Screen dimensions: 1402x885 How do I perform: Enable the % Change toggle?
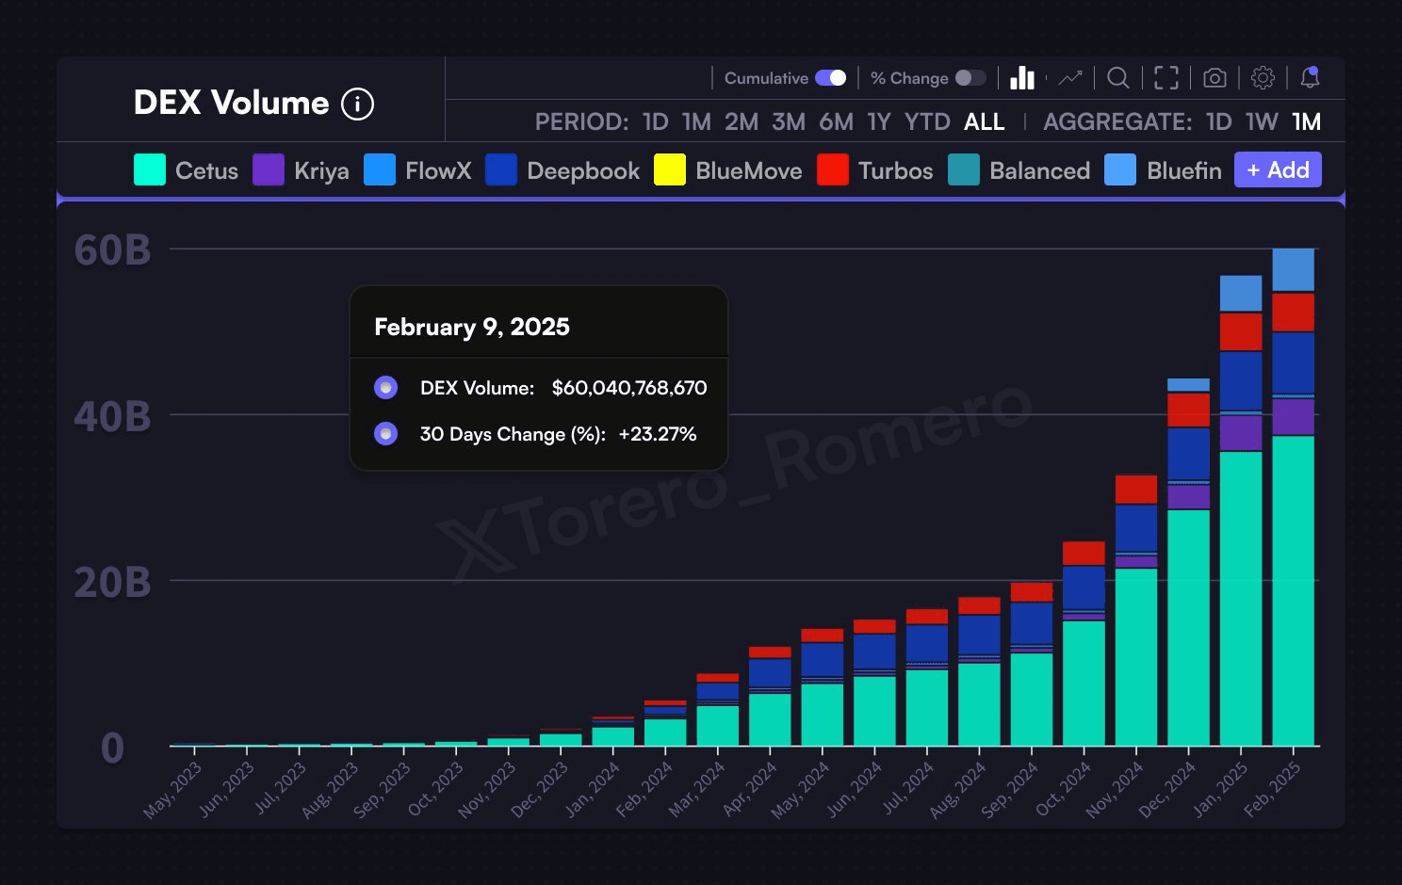(x=970, y=78)
